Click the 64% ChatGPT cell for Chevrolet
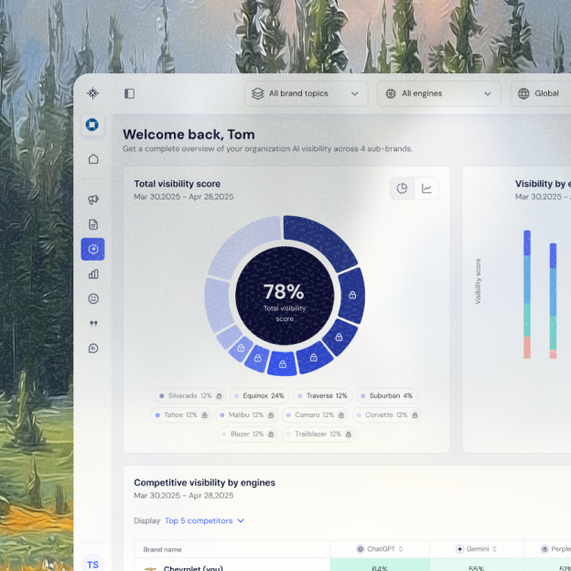This screenshot has height=571, width=571. coord(380,566)
